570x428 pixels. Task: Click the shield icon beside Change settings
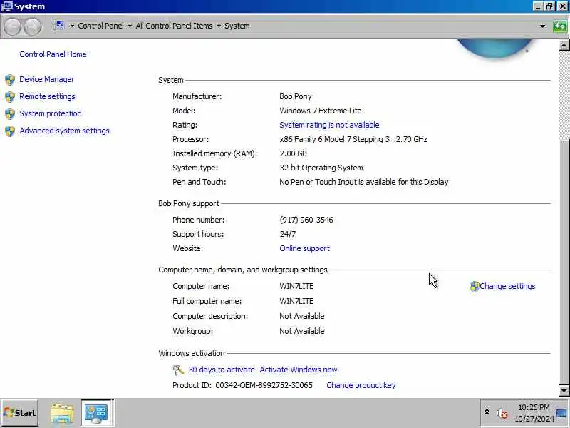474,287
